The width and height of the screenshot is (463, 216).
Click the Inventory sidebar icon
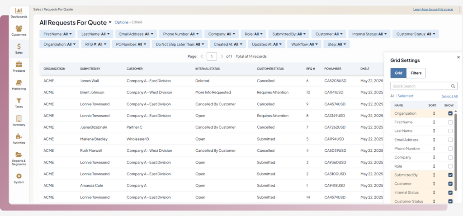coord(19,119)
